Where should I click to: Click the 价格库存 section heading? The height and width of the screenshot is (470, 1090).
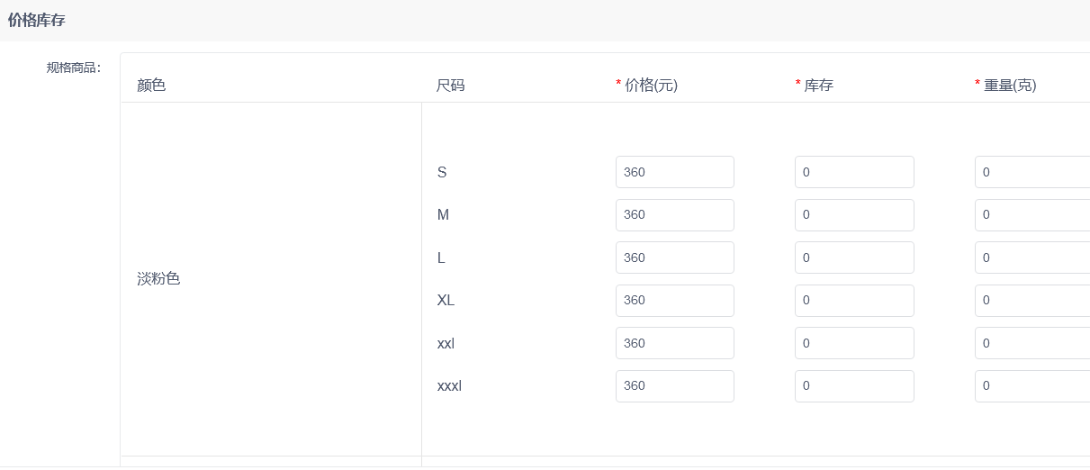pos(36,20)
